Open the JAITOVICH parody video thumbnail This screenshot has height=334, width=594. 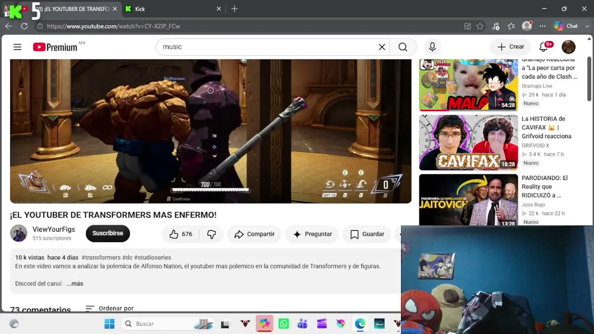[468, 200]
